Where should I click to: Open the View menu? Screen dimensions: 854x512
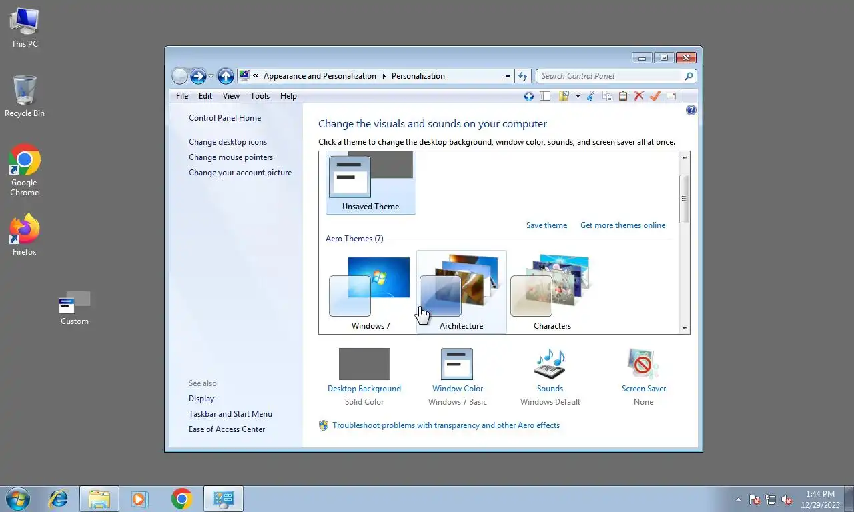[231, 96]
